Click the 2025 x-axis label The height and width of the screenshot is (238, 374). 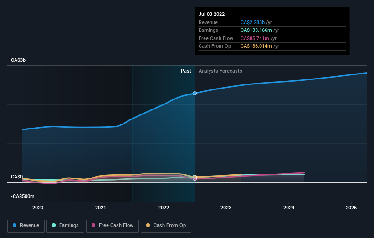click(351, 208)
